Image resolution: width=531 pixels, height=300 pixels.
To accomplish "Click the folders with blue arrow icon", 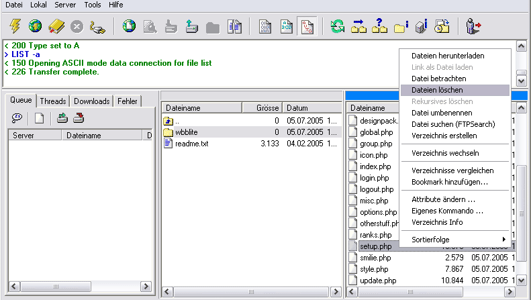I will coord(358,26).
